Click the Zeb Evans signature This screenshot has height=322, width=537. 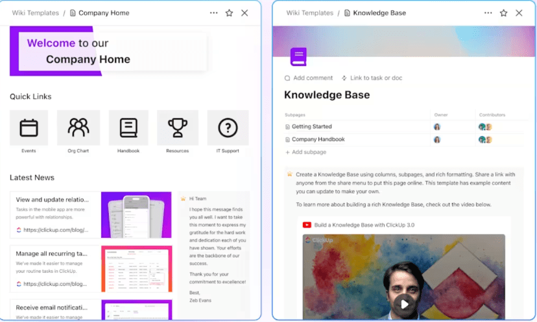pos(200,301)
